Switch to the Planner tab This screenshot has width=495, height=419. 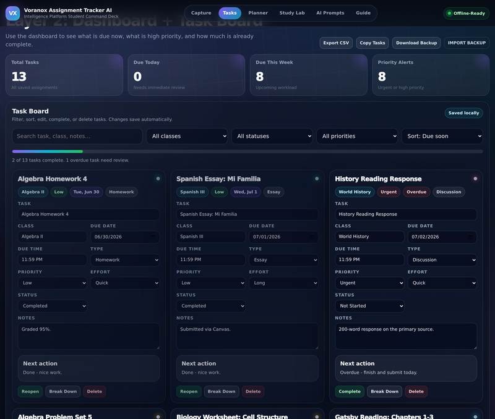pos(258,13)
